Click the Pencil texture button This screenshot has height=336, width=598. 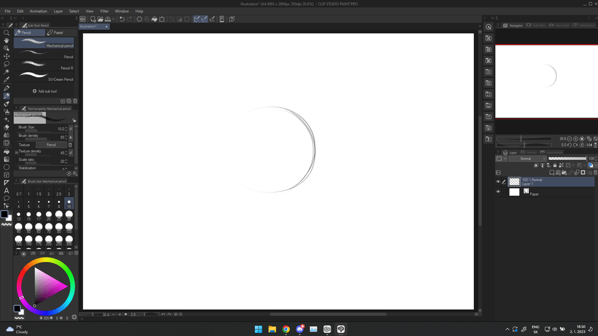[x=51, y=145]
